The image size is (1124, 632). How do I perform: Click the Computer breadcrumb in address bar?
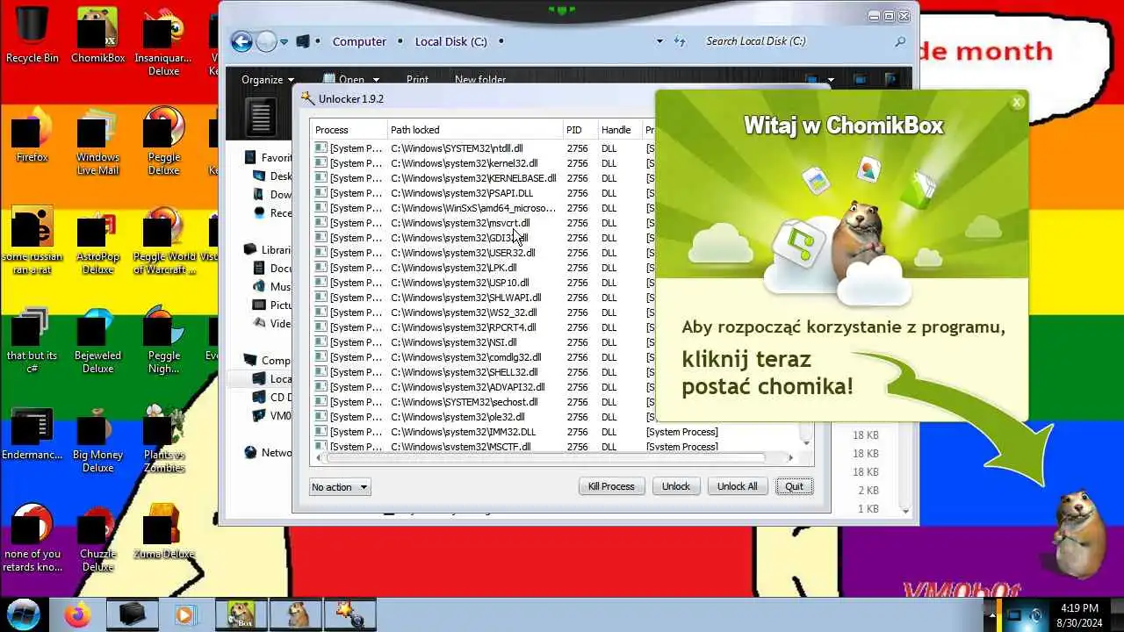coord(359,41)
